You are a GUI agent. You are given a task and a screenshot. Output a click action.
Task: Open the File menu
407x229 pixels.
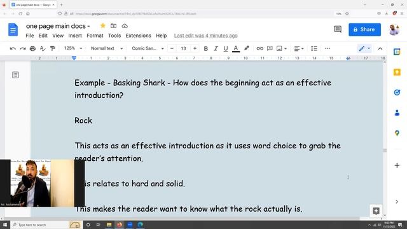30,36
